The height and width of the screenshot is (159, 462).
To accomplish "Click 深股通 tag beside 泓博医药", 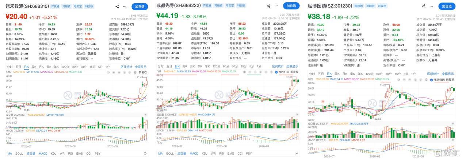I will tap(359, 6).
